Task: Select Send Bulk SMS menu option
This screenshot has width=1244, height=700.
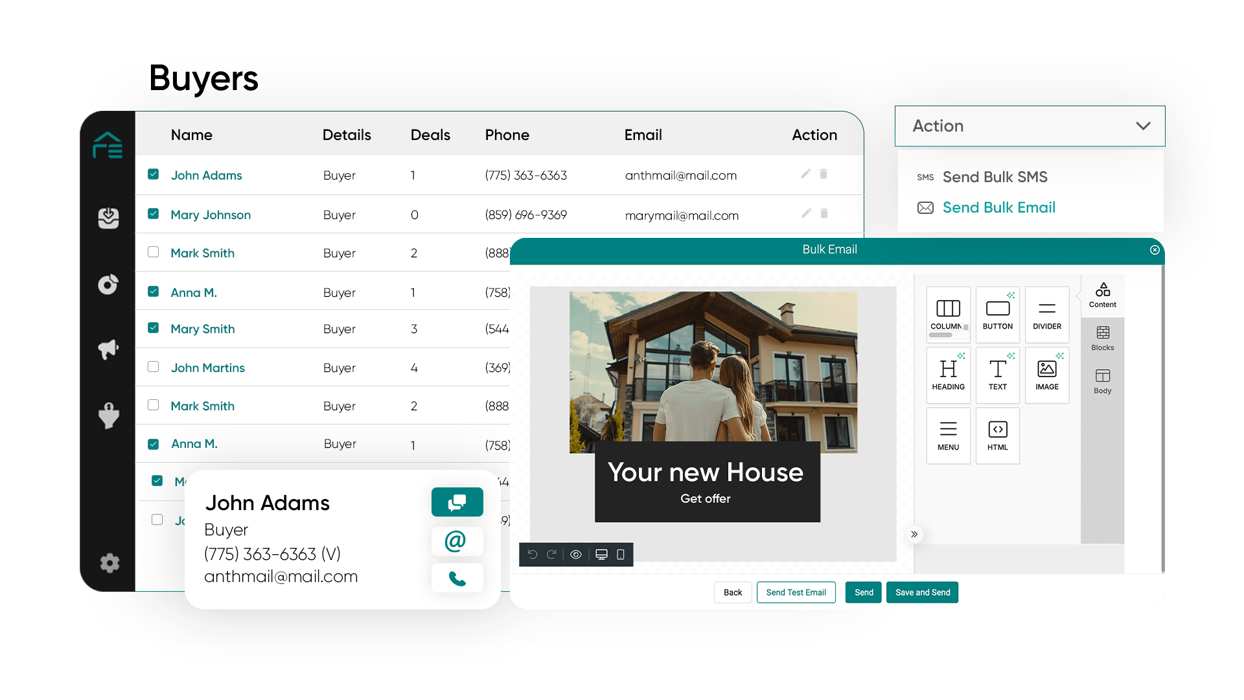Action: click(995, 176)
